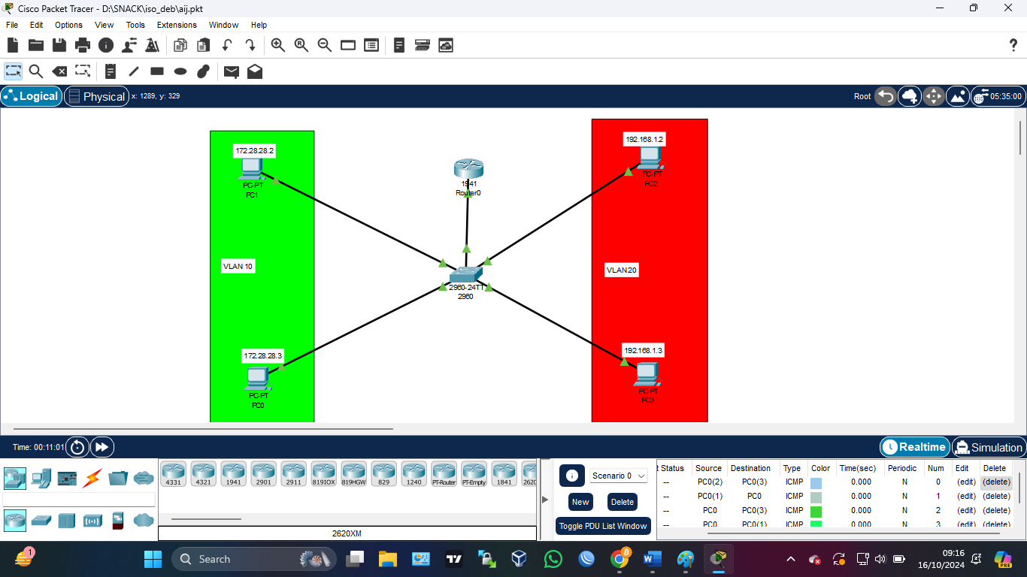The image size is (1027, 577).
Task: Open Network Information icon in top toolbar
Action: (x=106, y=45)
